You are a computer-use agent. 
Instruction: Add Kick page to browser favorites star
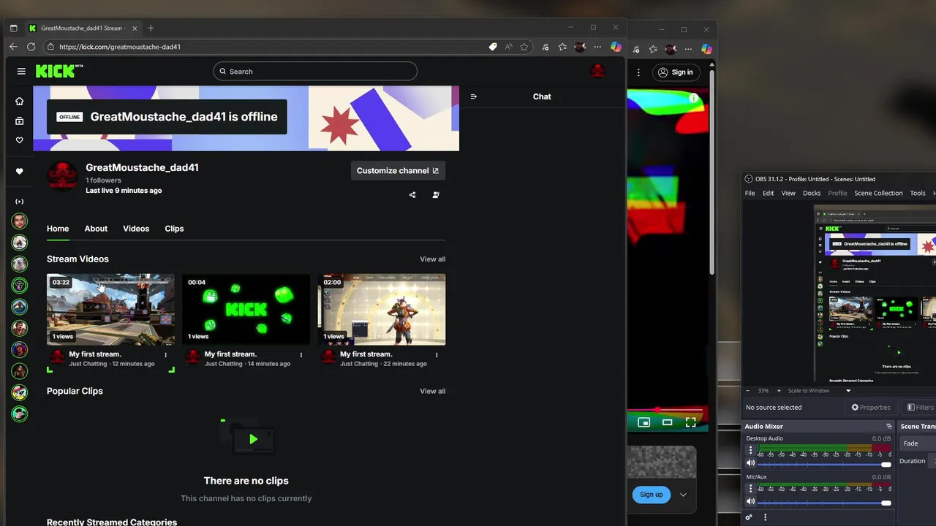(524, 47)
